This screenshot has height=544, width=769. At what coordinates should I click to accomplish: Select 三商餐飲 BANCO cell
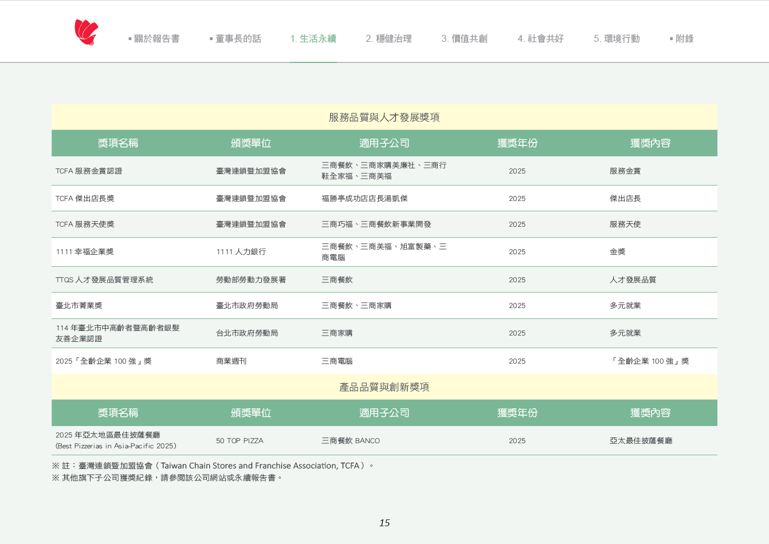[351, 441]
